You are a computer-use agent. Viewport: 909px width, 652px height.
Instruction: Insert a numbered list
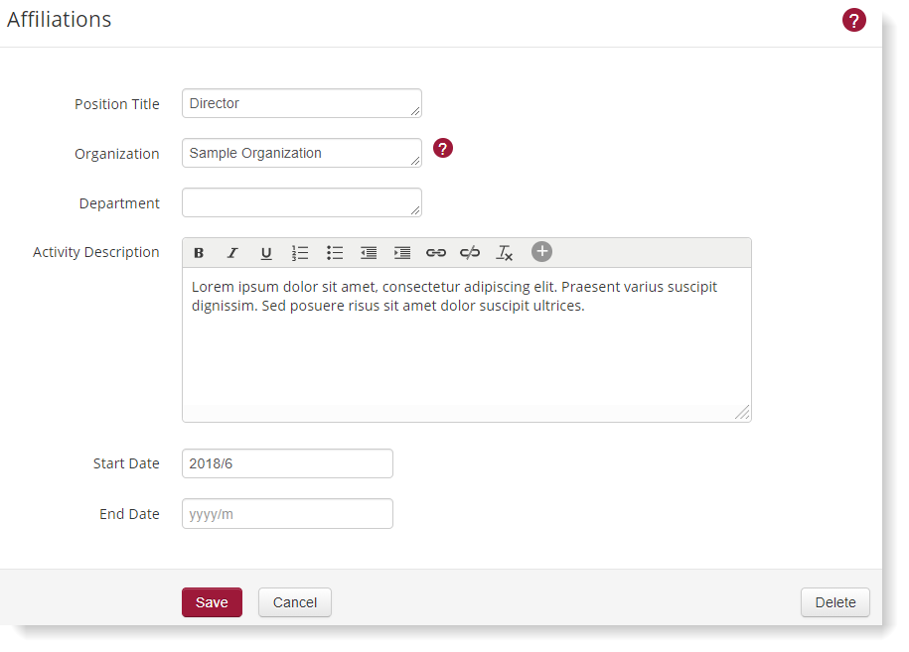pos(300,253)
